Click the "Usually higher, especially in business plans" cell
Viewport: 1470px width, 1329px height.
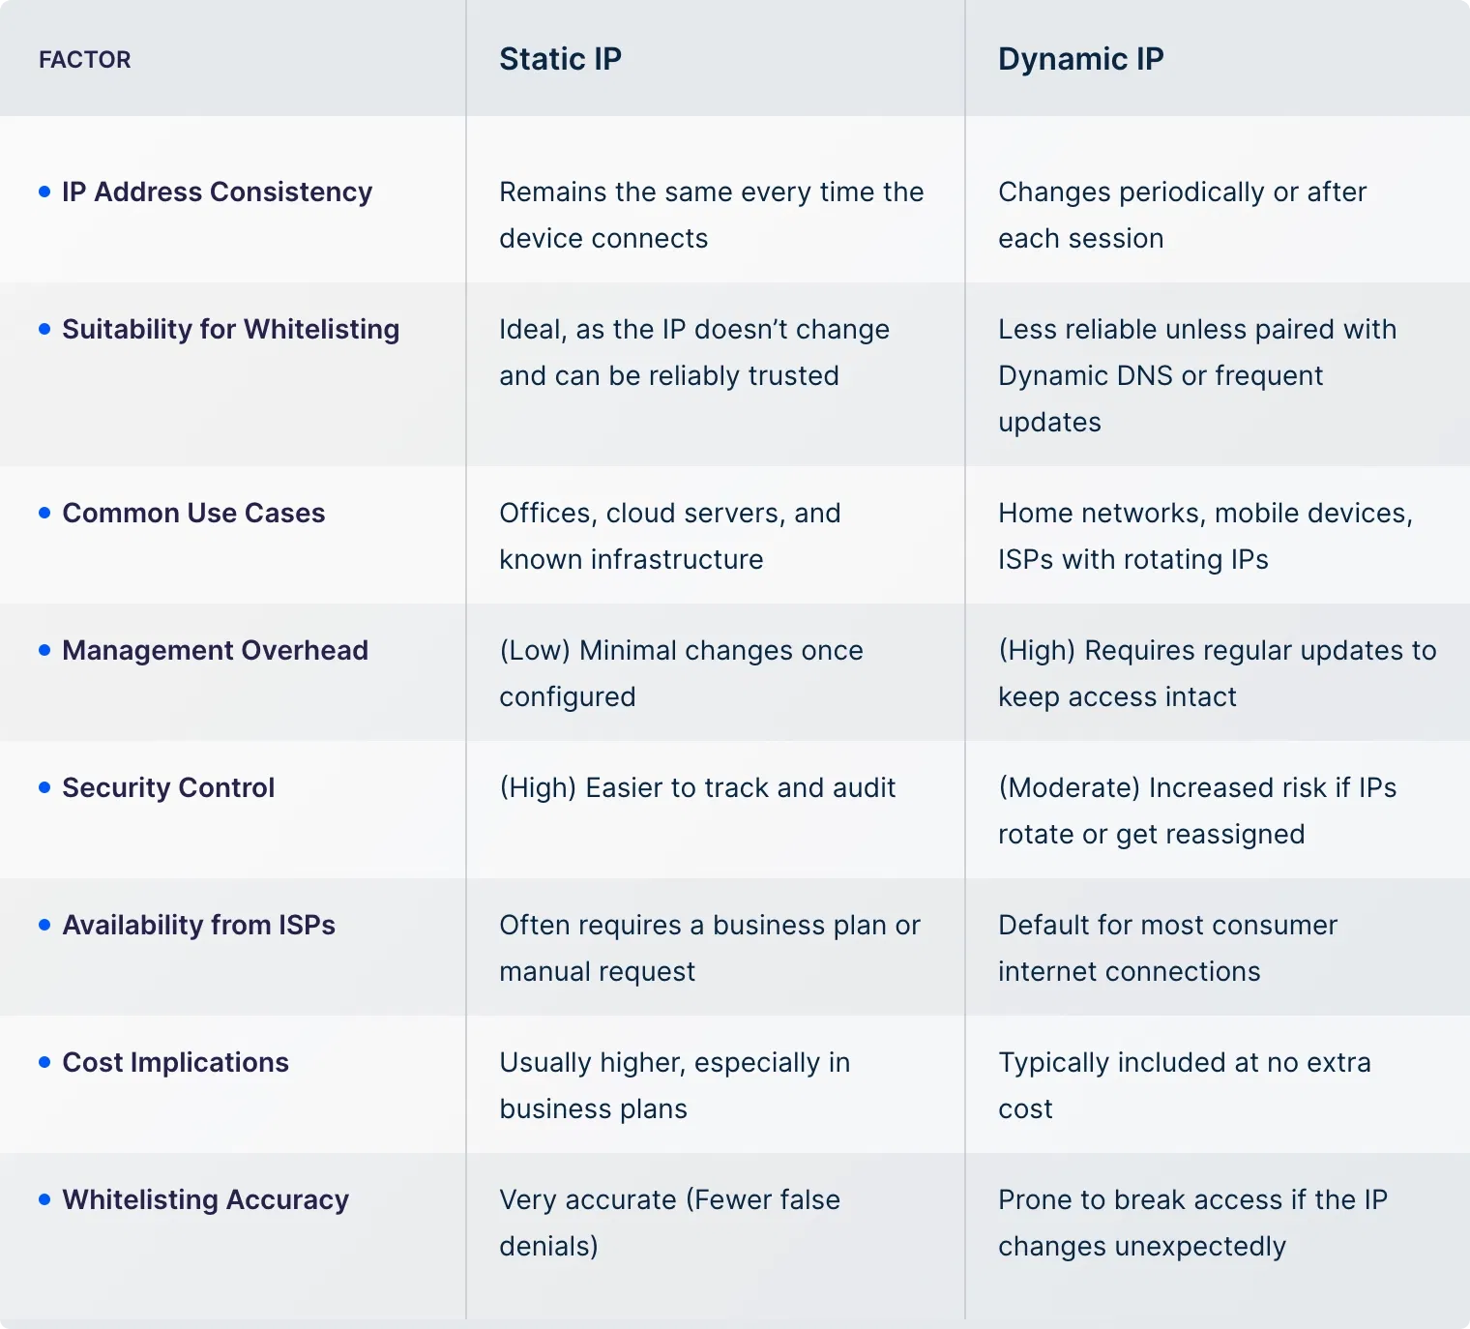click(674, 1085)
